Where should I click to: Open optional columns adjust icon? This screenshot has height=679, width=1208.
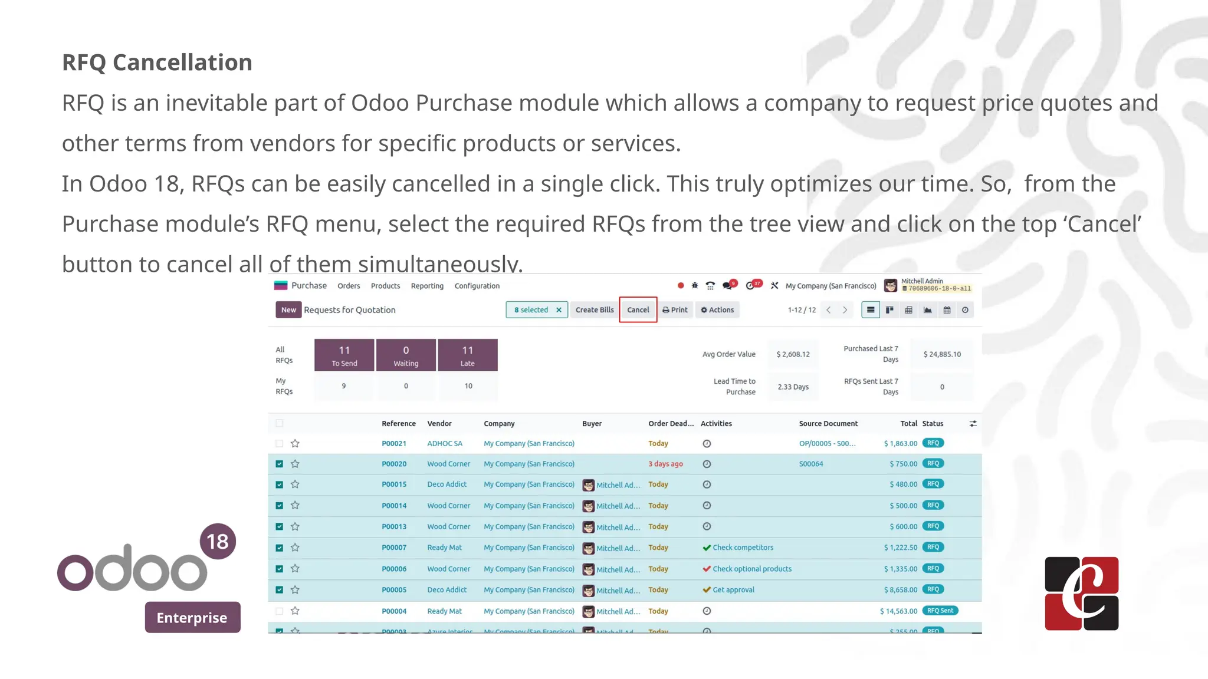pos(973,424)
